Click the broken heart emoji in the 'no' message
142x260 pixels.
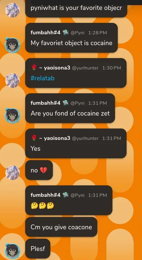[x=44, y=170]
